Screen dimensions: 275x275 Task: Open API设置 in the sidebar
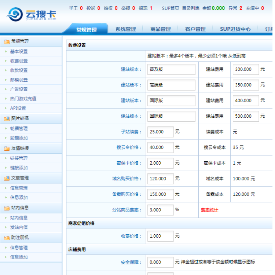click(18, 108)
